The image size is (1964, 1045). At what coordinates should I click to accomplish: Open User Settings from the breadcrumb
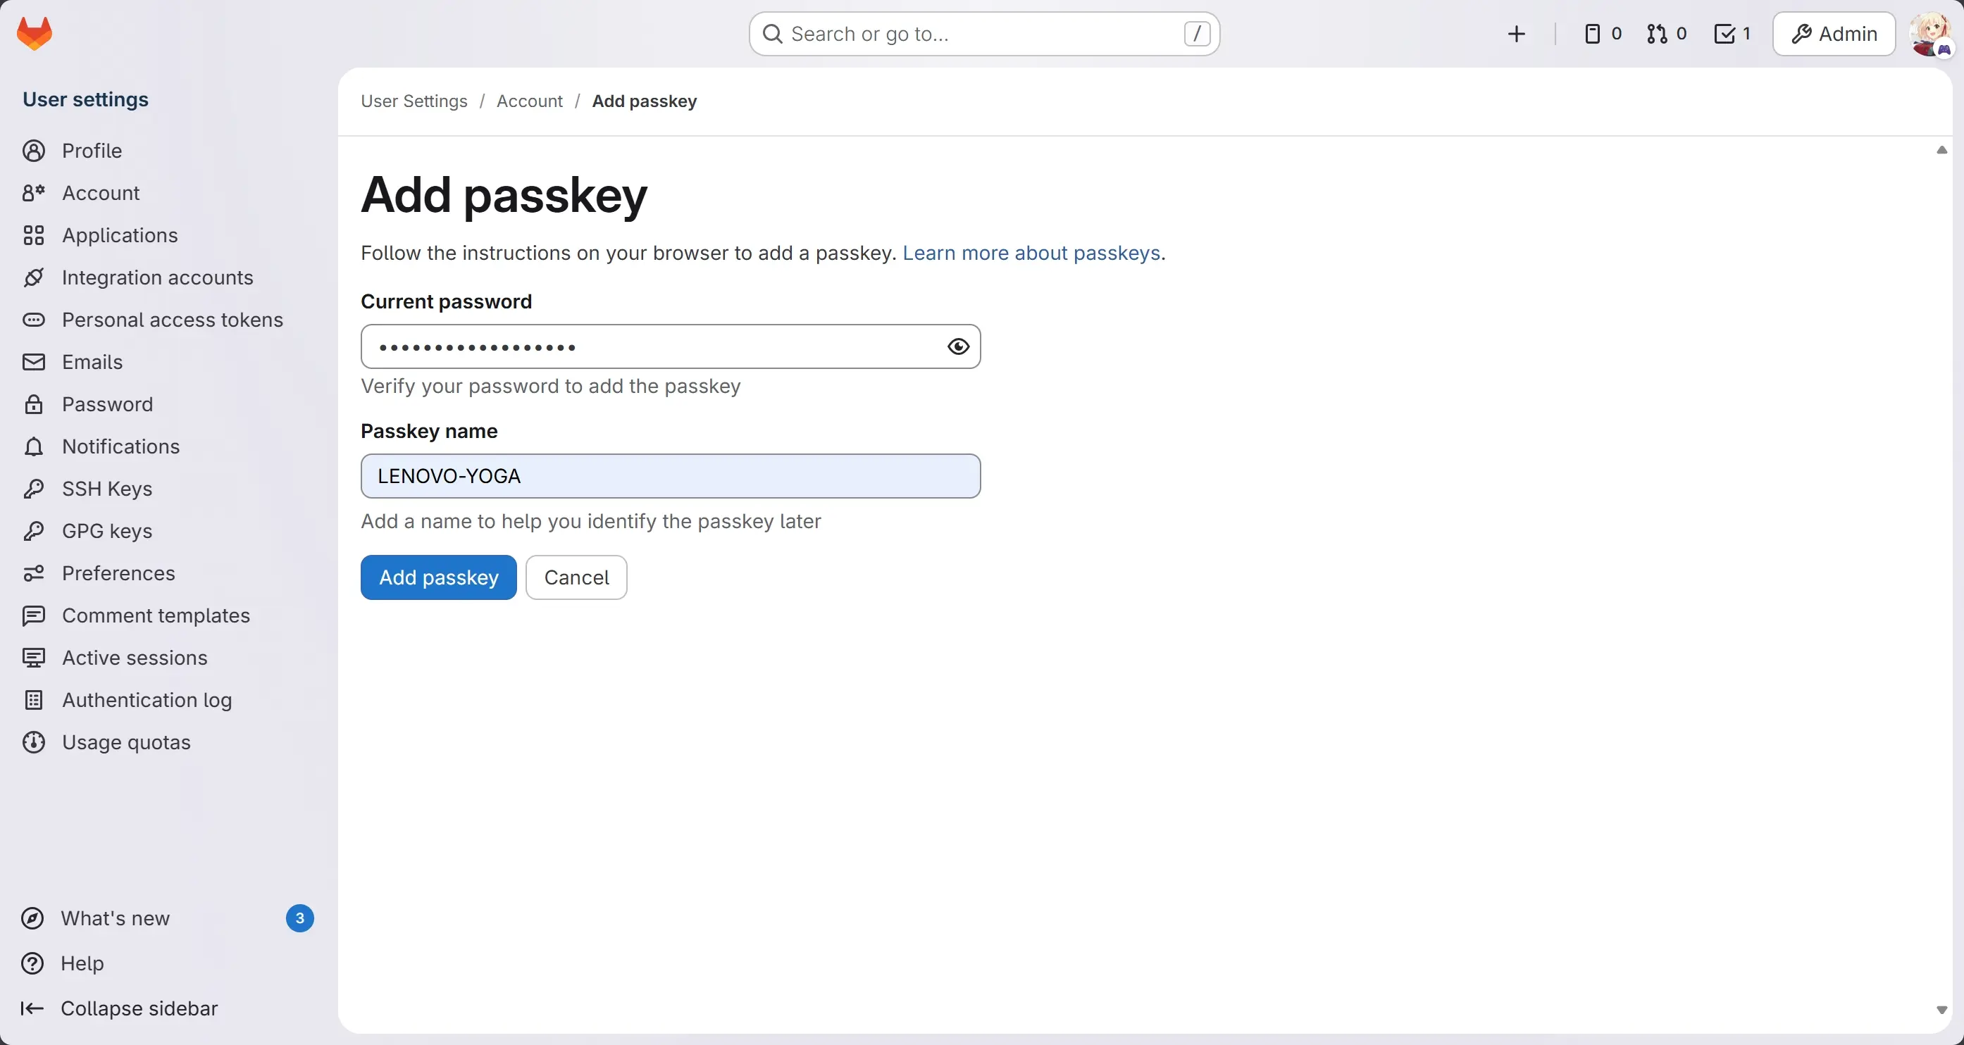pos(414,100)
